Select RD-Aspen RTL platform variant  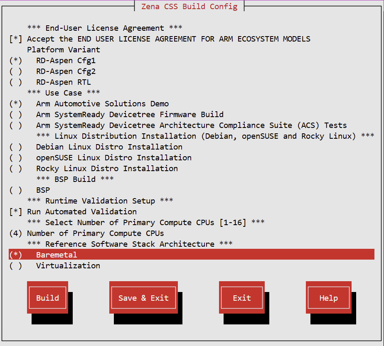pyautogui.click(x=50, y=82)
